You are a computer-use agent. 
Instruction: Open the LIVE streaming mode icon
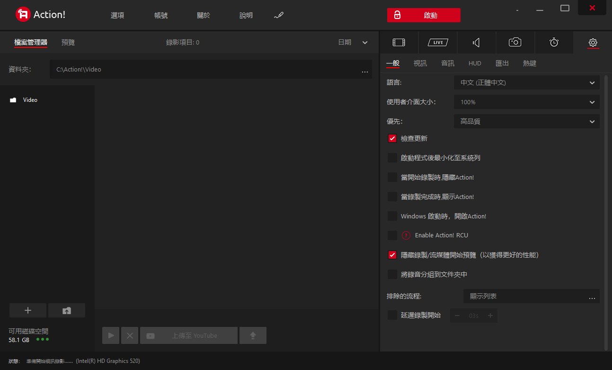point(438,43)
